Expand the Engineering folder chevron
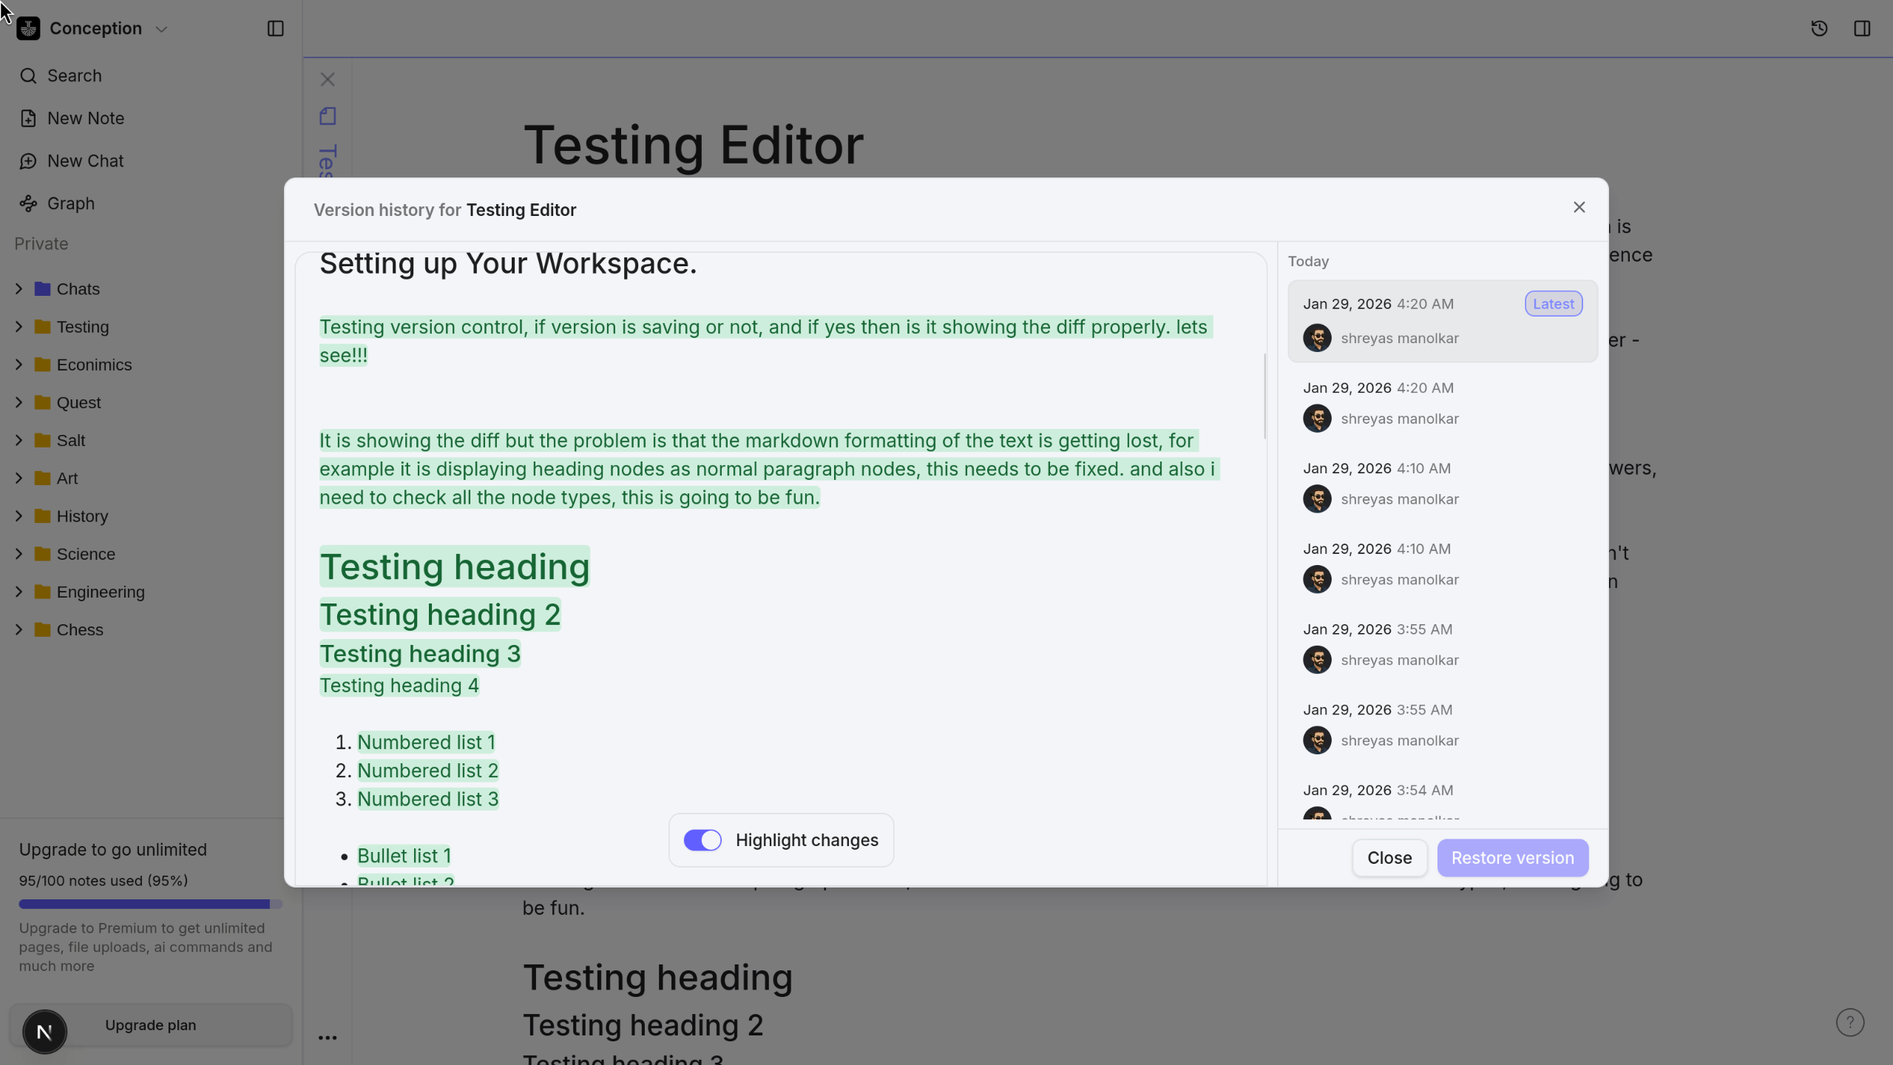Screen dimensions: 1893x1065 pyautogui.click(x=19, y=592)
